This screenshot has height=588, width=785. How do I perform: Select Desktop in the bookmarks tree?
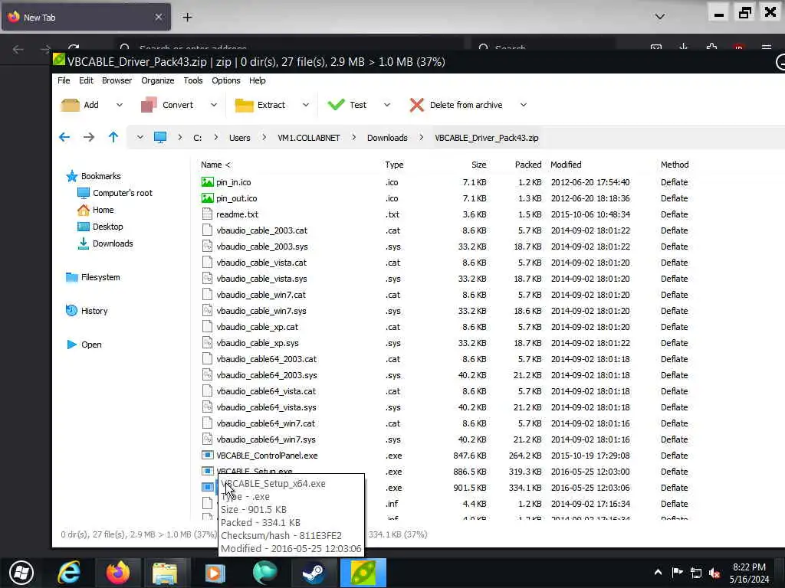click(x=107, y=227)
